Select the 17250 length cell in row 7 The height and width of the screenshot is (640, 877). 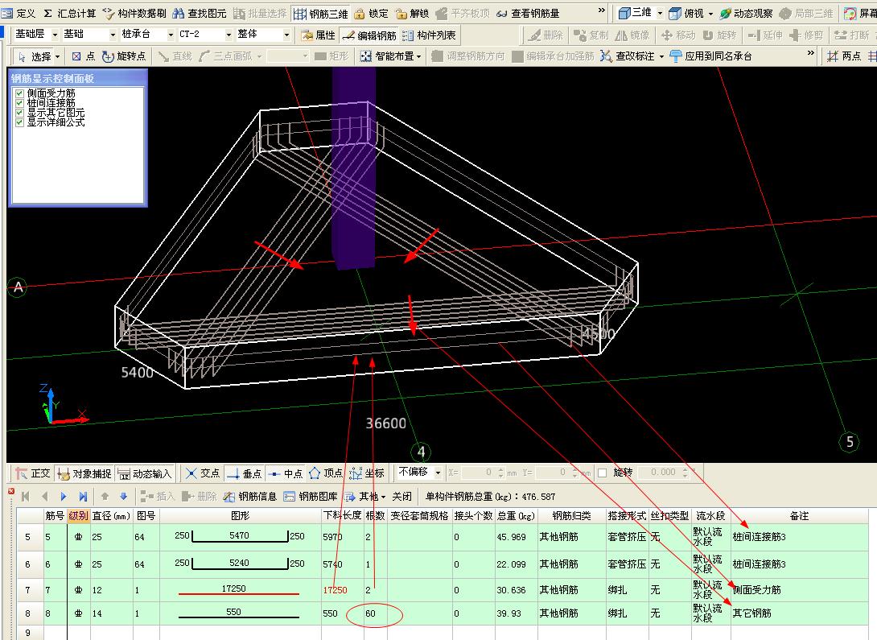(335, 590)
